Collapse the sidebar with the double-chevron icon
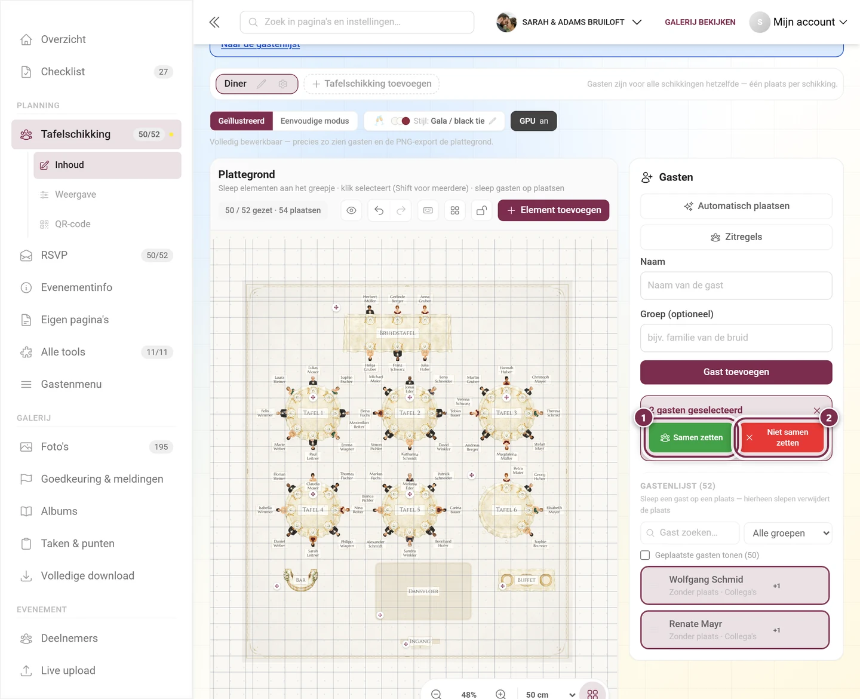 pyautogui.click(x=214, y=22)
